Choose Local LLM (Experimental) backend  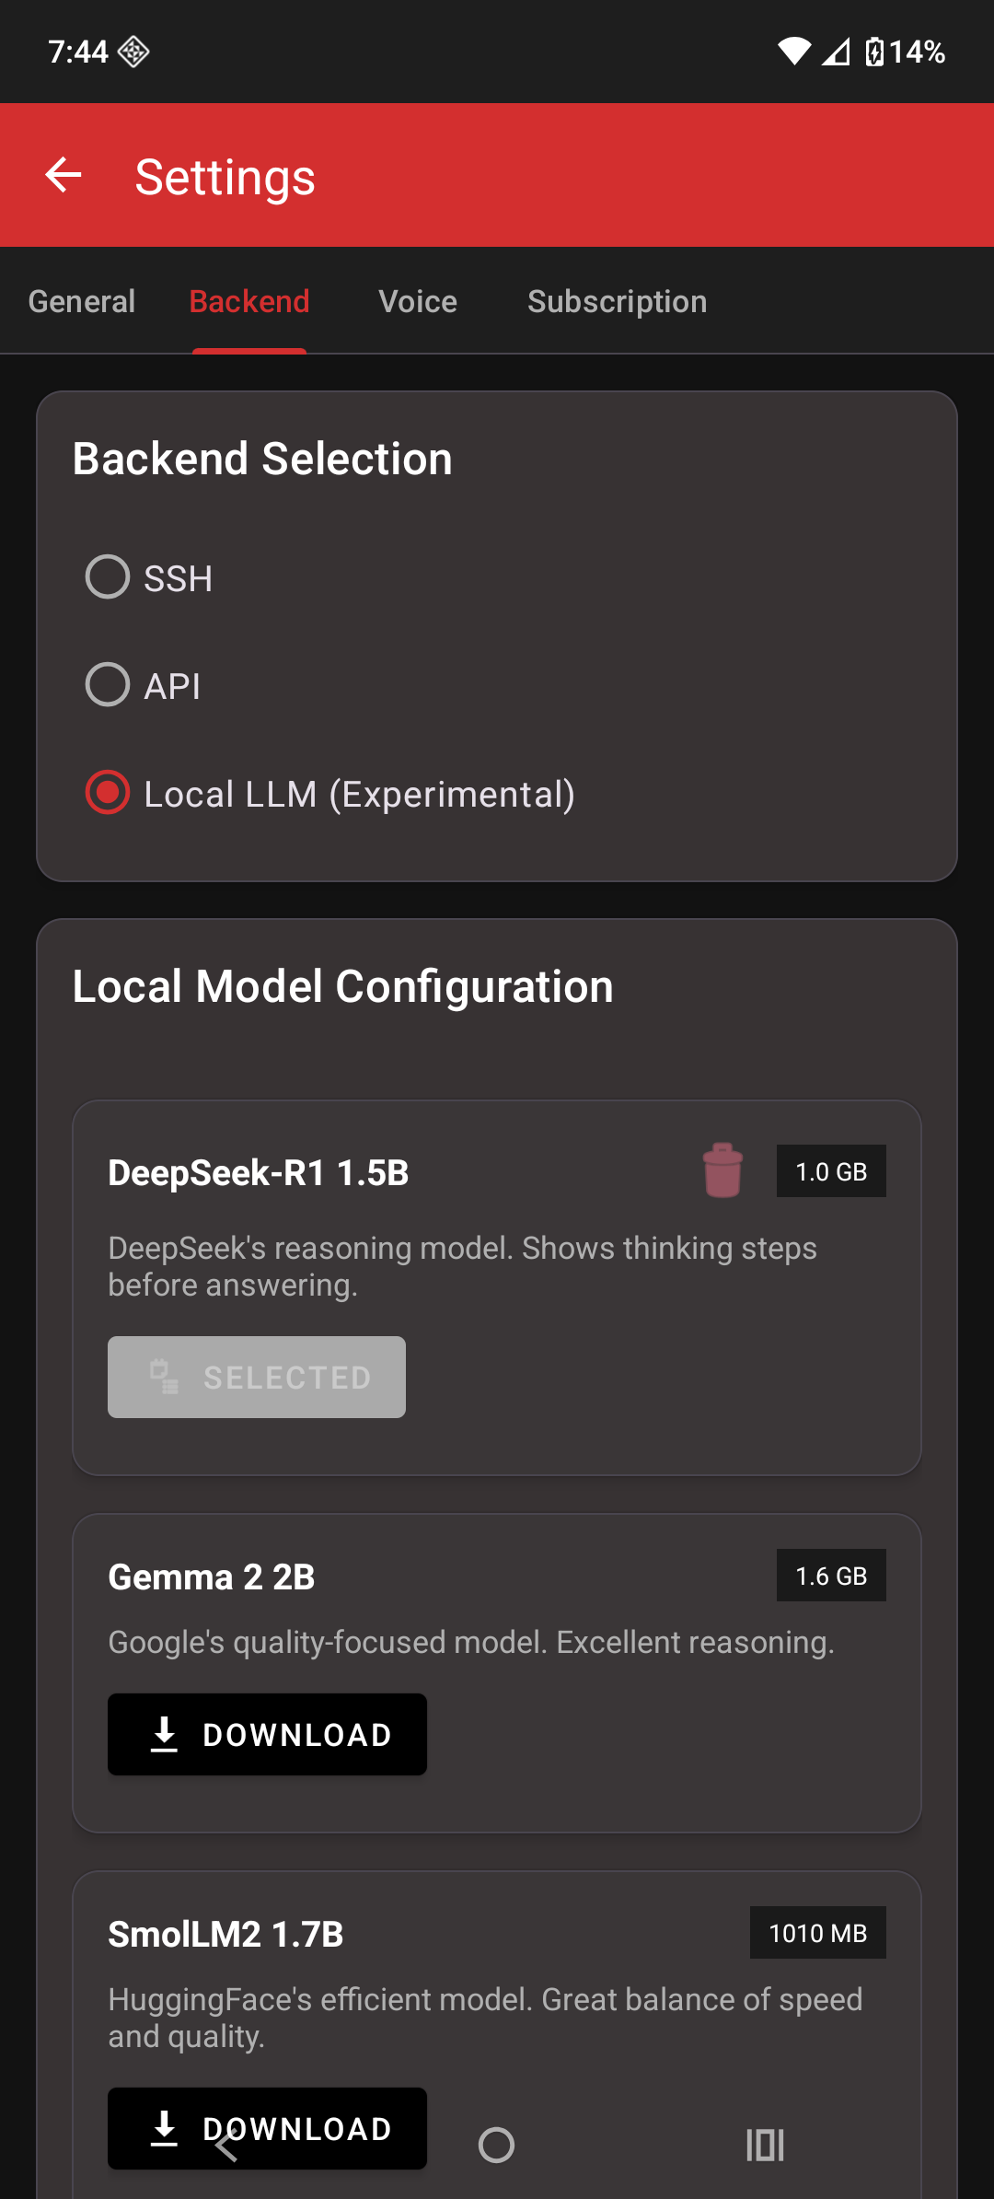click(x=108, y=793)
